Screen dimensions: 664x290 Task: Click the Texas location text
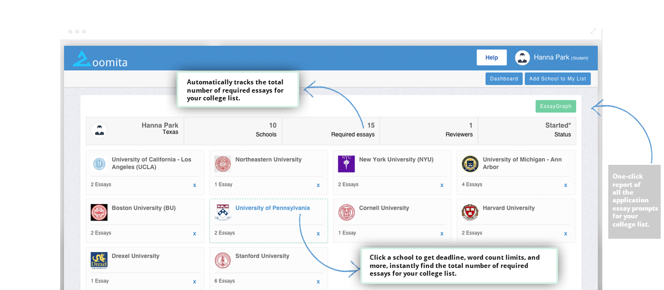(171, 133)
